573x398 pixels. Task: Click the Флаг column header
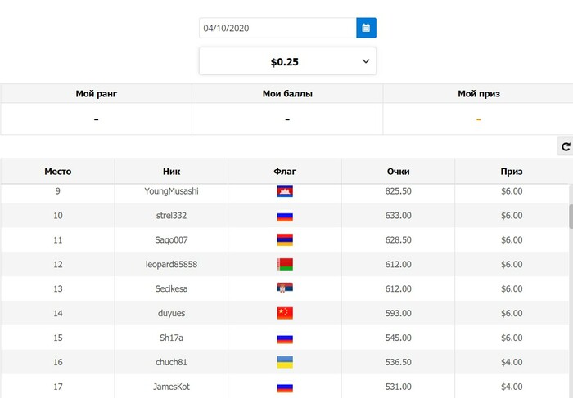pos(285,172)
